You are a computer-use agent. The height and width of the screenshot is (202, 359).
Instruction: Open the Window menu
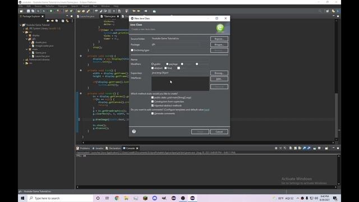[105, 6]
